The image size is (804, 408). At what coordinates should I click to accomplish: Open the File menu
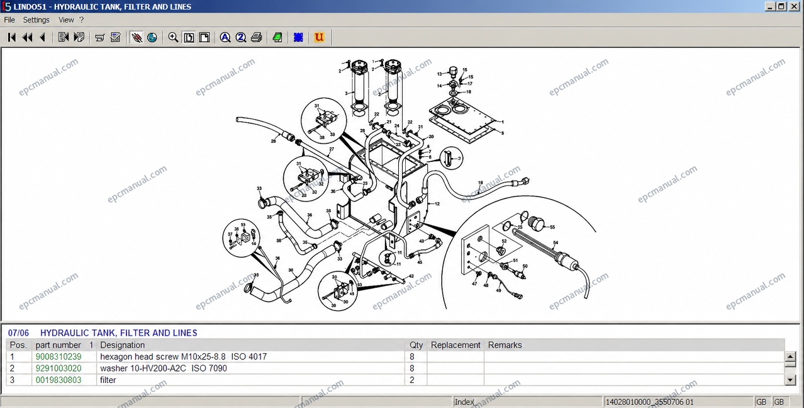click(x=9, y=20)
